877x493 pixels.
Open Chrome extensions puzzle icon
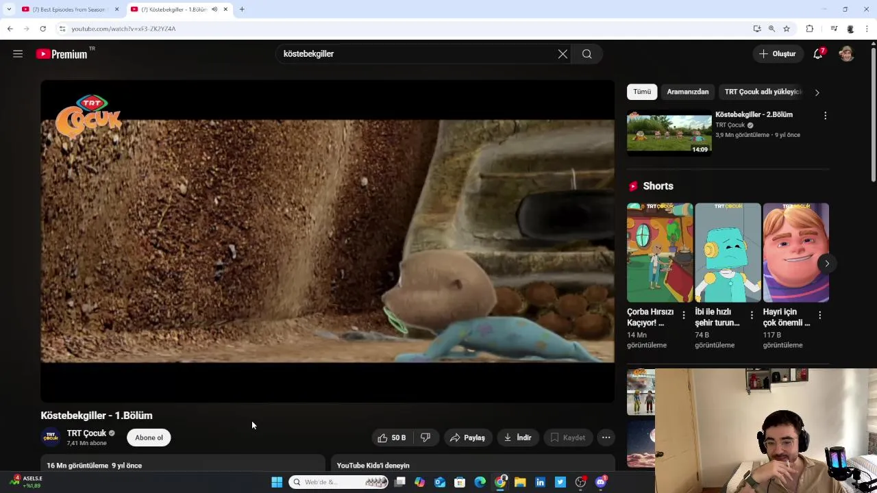click(x=810, y=29)
